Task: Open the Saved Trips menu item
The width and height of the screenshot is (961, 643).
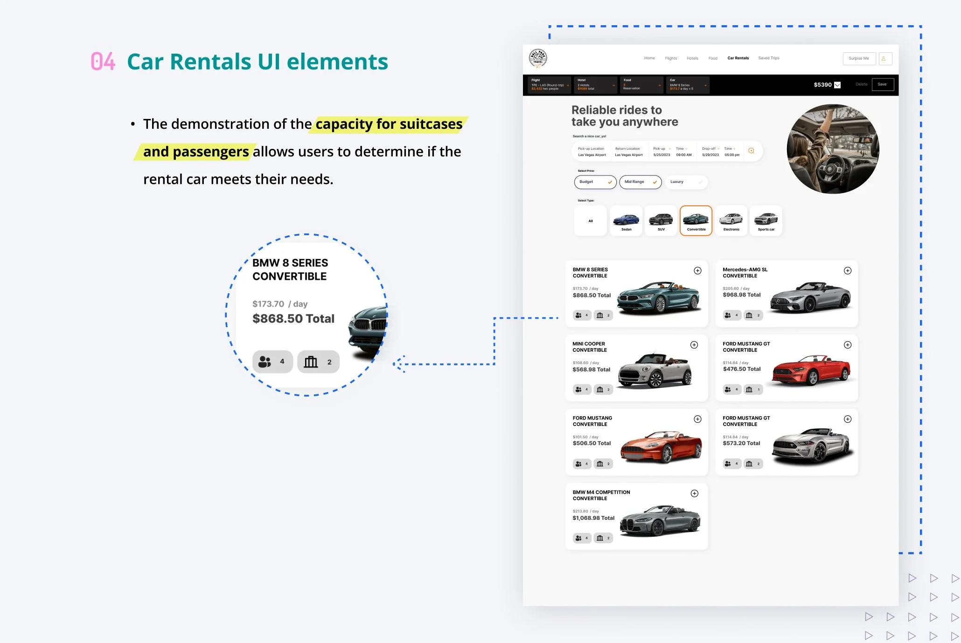Action: pos(768,58)
